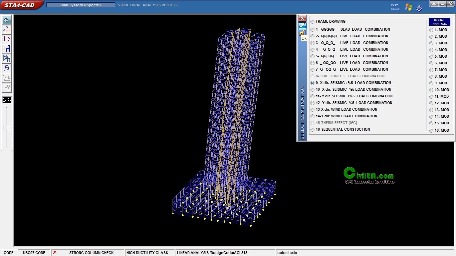
Task: Click UBC97 CODE in status bar
Action: tap(34, 253)
